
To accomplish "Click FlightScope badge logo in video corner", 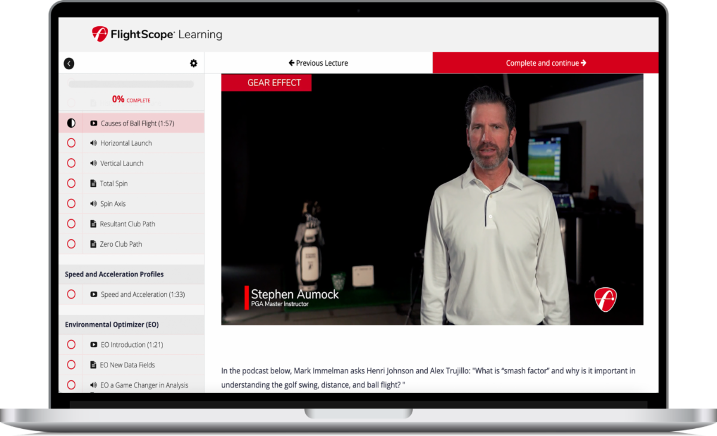I will pyautogui.click(x=605, y=299).
